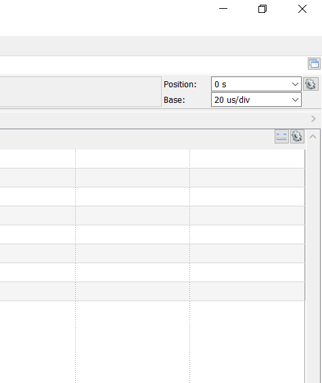Screen dimensions: 322x383
Task: Expand the Position dropdown arrow
Action: coord(295,85)
